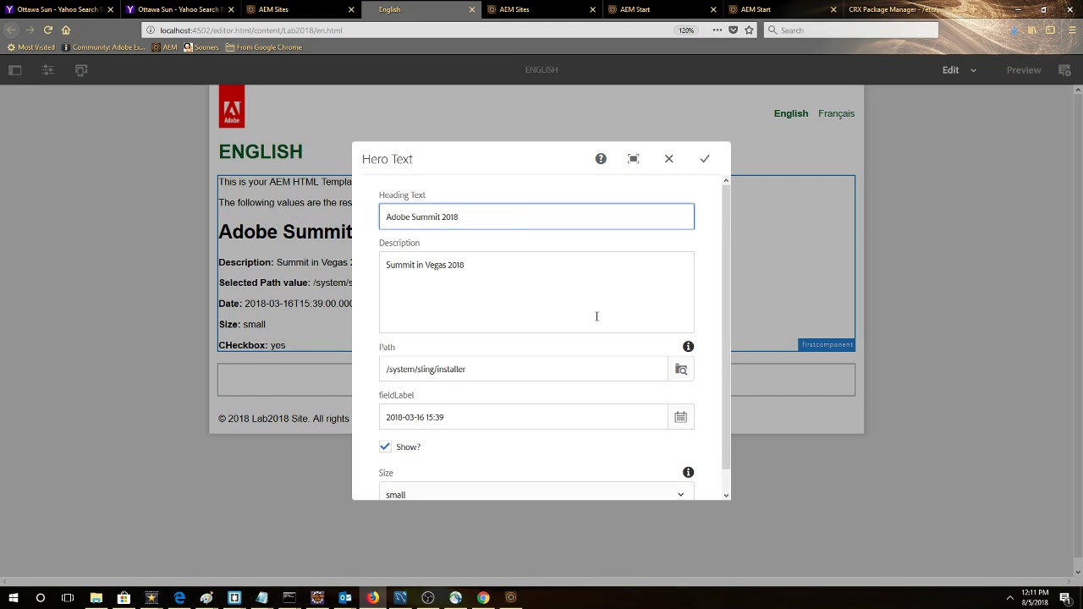
Task: Open the Windows notification center
Action: tap(1065, 598)
